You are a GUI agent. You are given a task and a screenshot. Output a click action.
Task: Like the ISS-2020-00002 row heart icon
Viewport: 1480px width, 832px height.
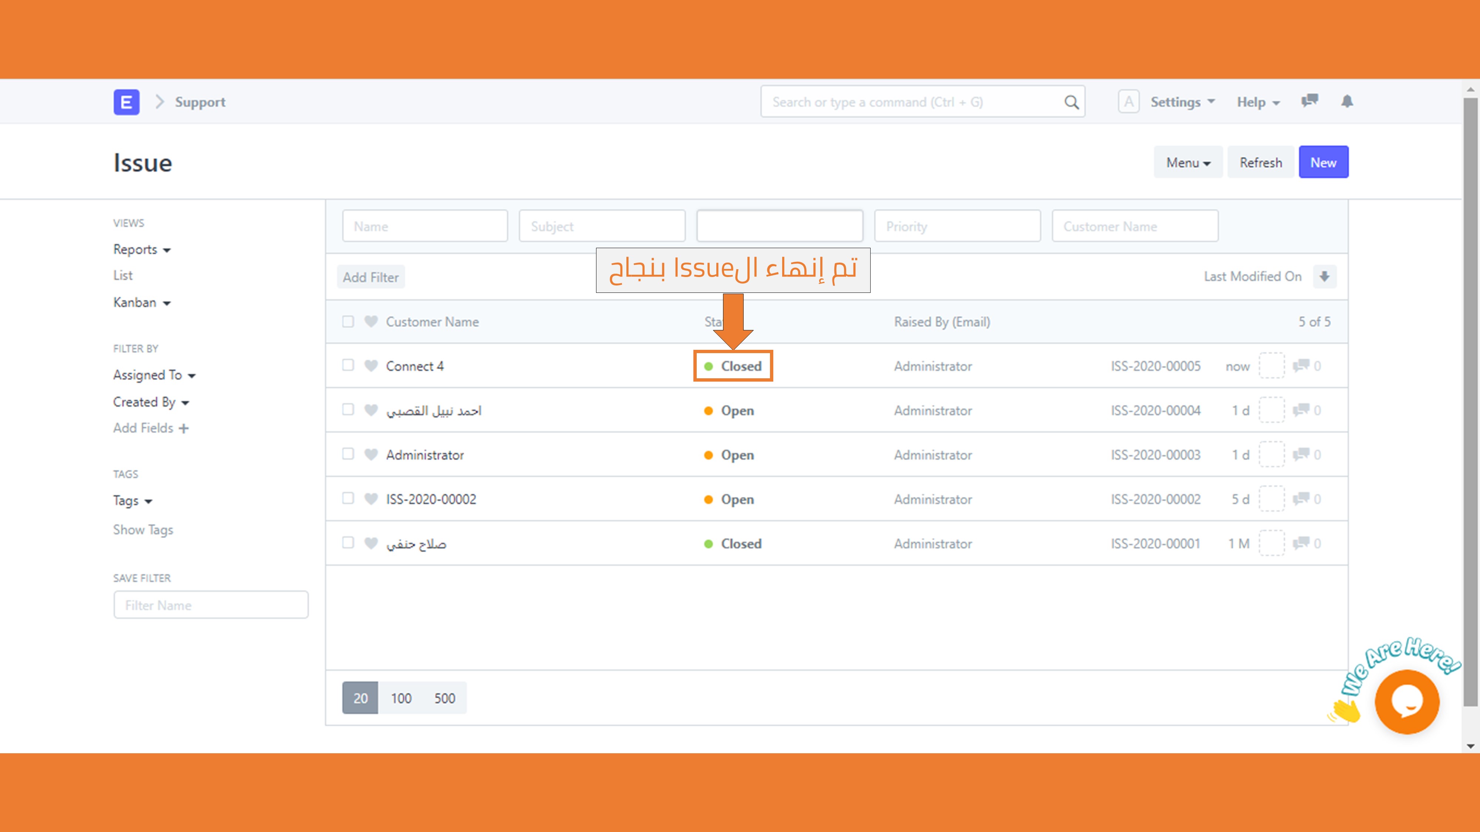(x=371, y=499)
